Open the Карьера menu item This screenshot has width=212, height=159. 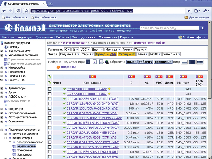127,37
